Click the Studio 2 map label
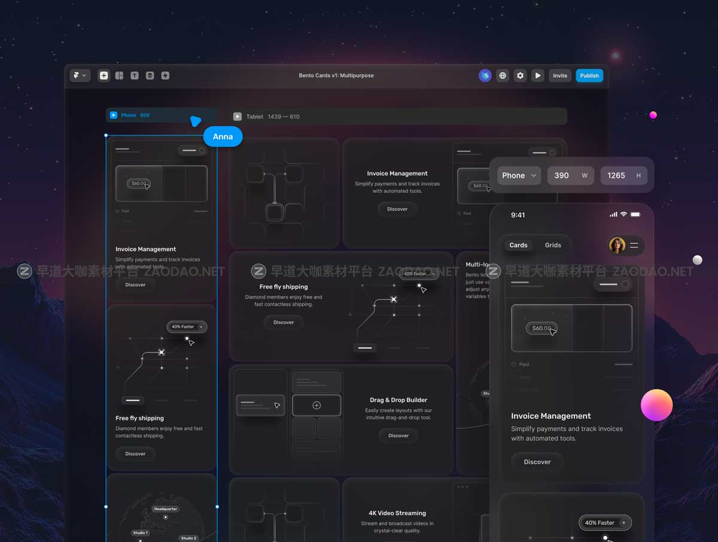Image resolution: width=718 pixels, height=542 pixels. (x=188, y=538)
